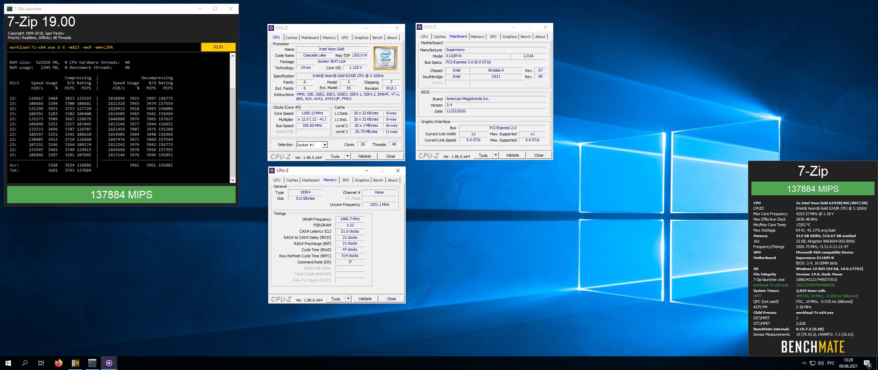Click 7-Zip output scrollbar up arrow
Viewport: 878px width, 370px height.
coord(233,56)
